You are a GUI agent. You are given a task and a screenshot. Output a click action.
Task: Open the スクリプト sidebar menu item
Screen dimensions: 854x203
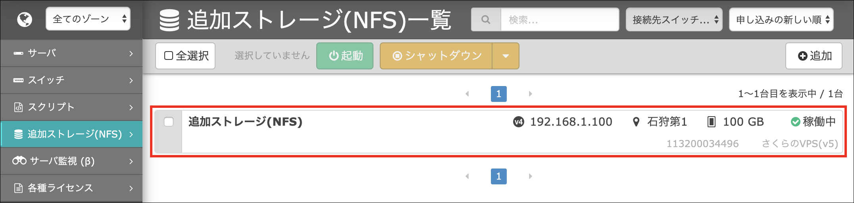[x=71, y=107]
